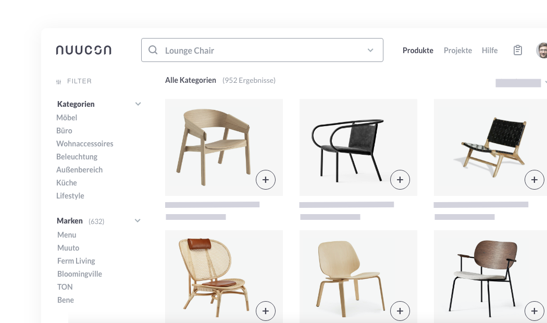Filter by brand Ferm Living
Screen dimensions: 547x323
[x=76, y=261]
